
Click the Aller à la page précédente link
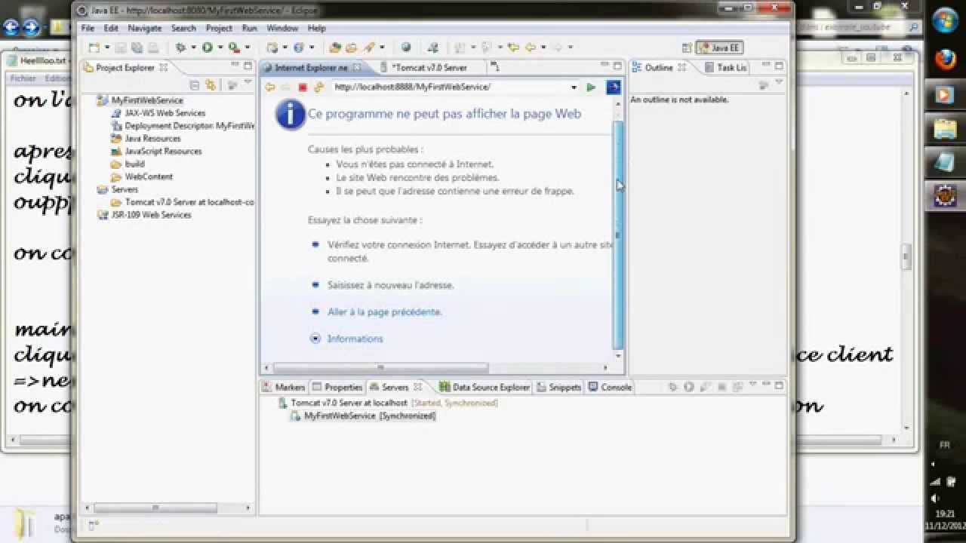[385, 311]
